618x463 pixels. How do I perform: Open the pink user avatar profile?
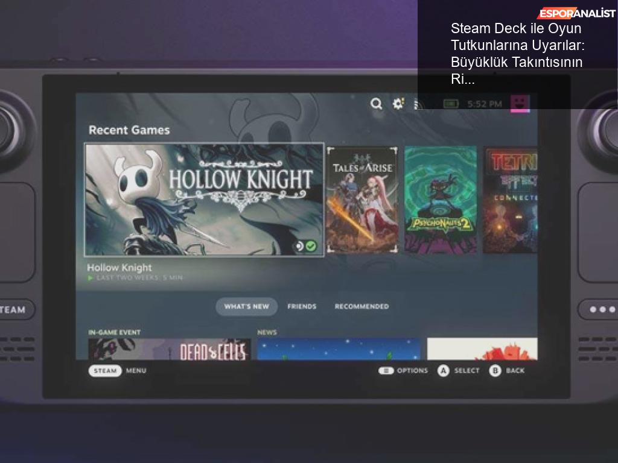(x=520, y=103)
